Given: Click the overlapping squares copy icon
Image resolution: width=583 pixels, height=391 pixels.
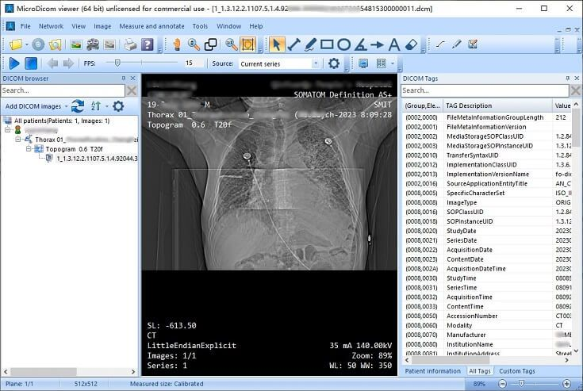Looking at the screenshot, I should (210, 44).
